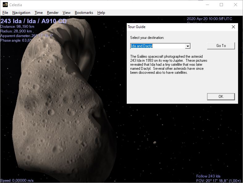Open the Render menu

pos(53,13)
